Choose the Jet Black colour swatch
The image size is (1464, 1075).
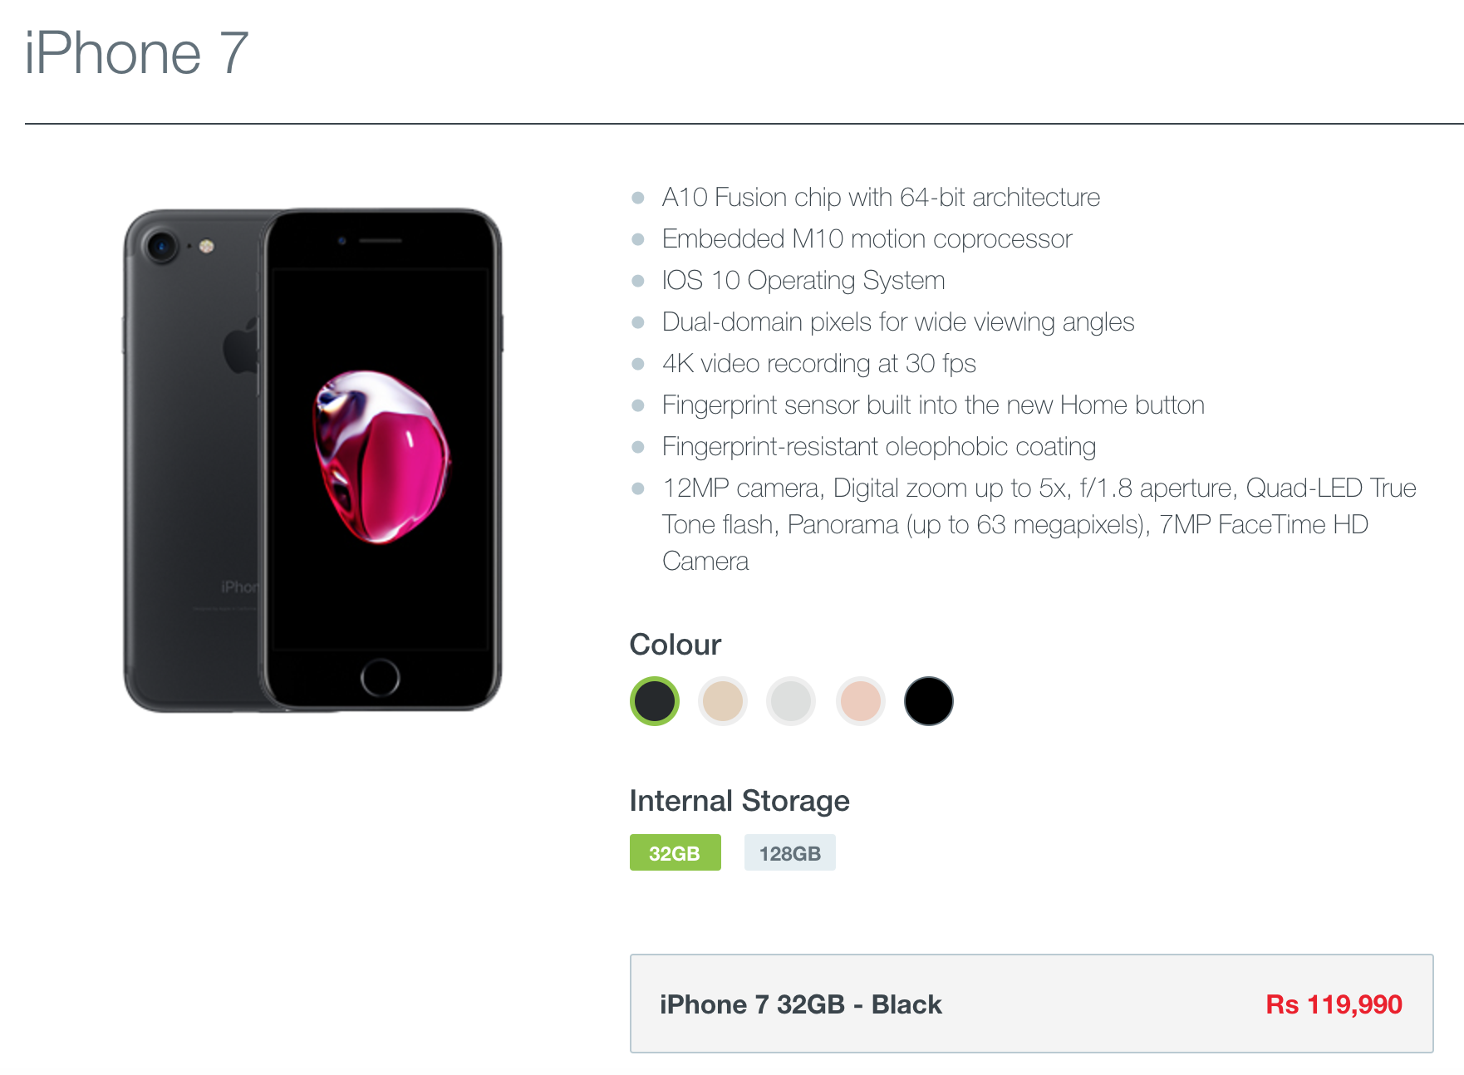pyautogui.click(x=928, y=701)
